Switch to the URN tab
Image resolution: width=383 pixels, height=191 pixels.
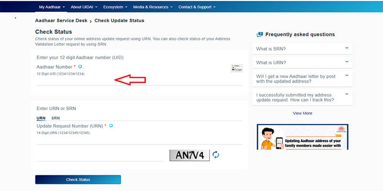41,118
